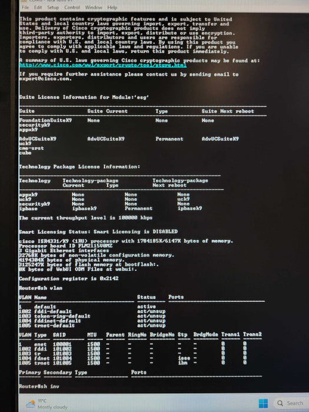
Task: Click "Permanent" in the ipbase row
Action: 138,208
